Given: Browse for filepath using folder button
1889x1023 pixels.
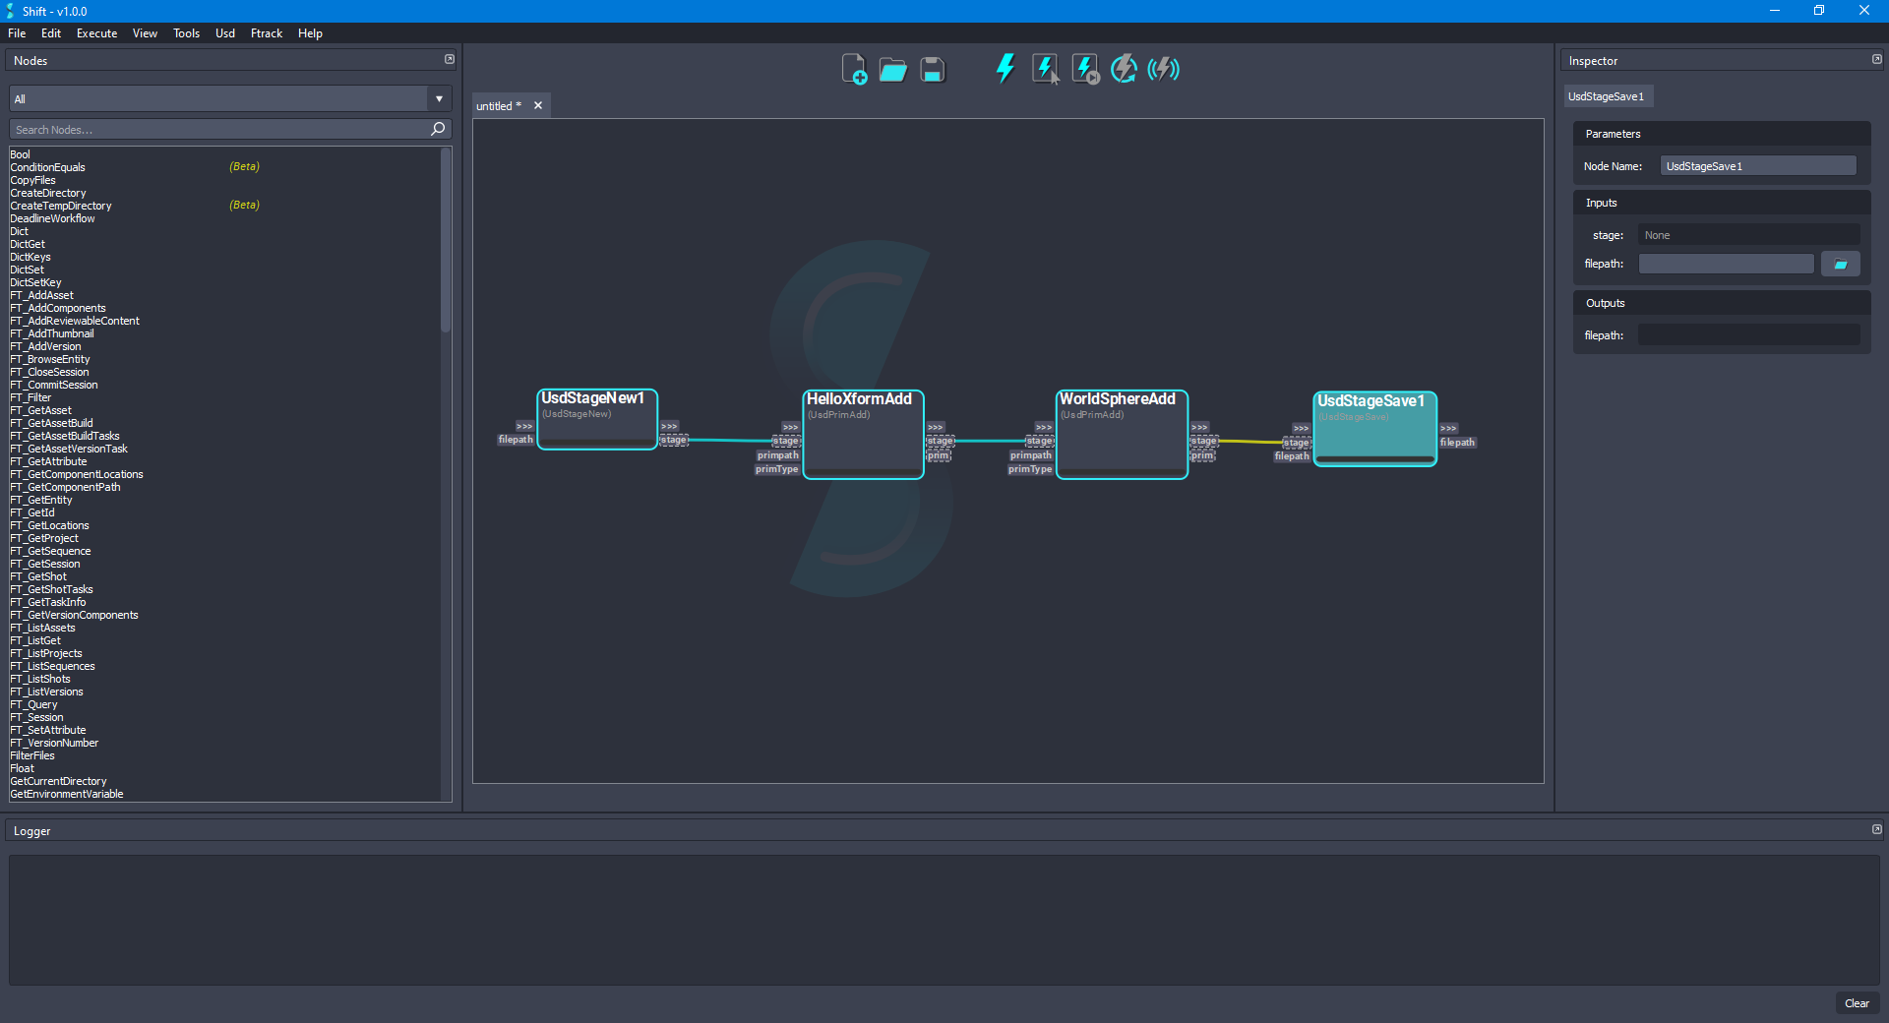Looking at the screenshot, I should click(1840, 264).
